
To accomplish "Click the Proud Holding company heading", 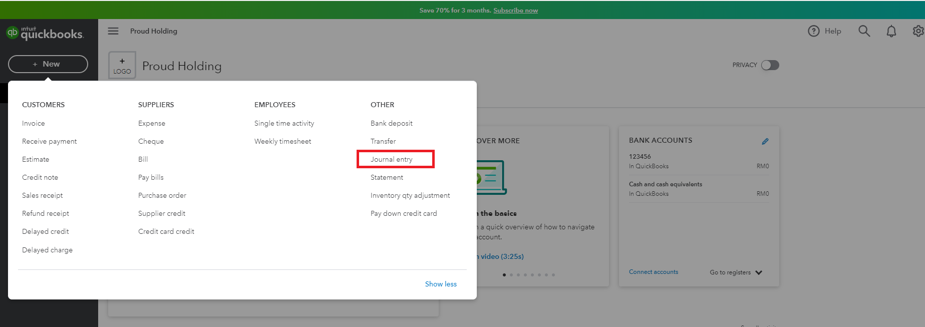I will [x=182, y=66].
